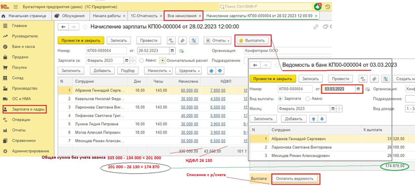Screen dimensions: 415x188
Task: Show Дт/Кт postings in main toolbar
Action: [171, 40]
